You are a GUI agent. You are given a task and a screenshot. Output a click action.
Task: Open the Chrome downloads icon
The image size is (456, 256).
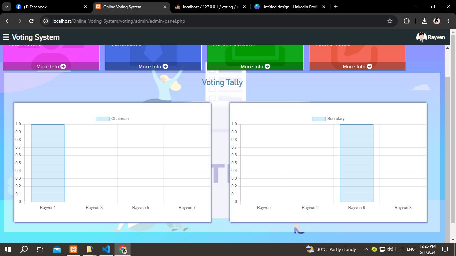424,21
